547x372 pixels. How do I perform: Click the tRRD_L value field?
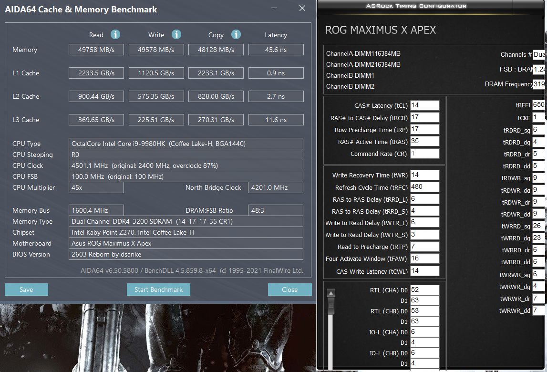point(424,199)
